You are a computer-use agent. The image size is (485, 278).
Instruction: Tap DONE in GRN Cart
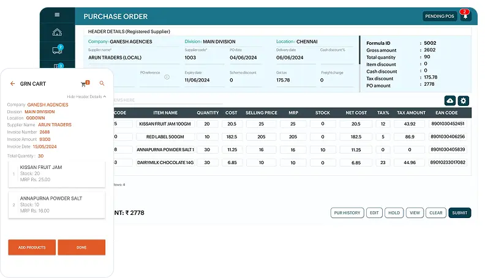click(x=81, y=247)
